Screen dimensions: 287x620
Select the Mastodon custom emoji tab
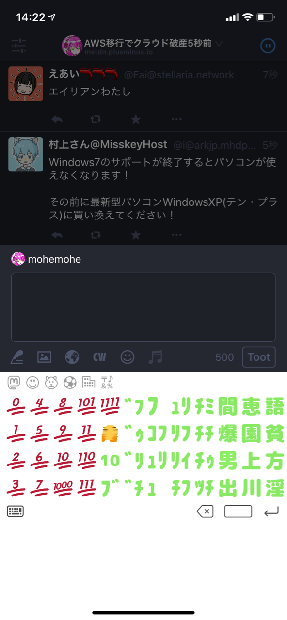coord(14,383)
